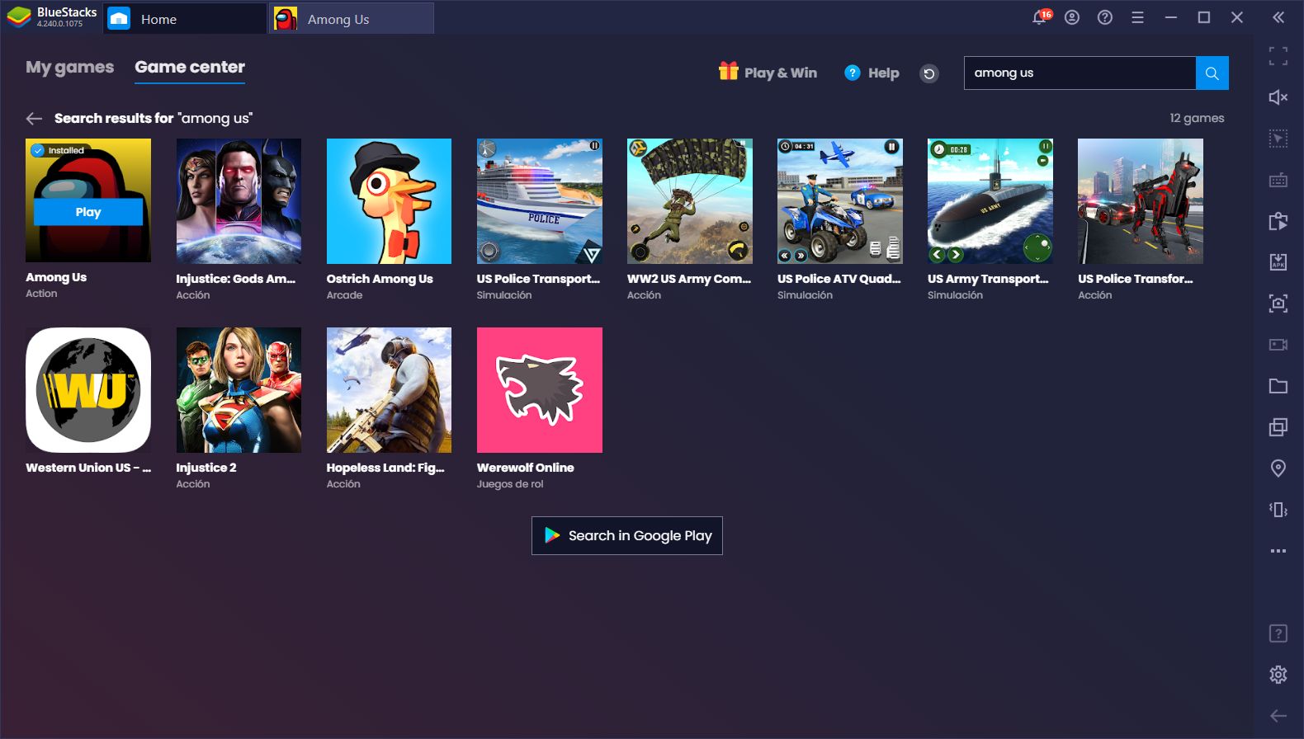This screenshot has height=739, width=1304.
Task: Open Play & Win
Action: 768,73
